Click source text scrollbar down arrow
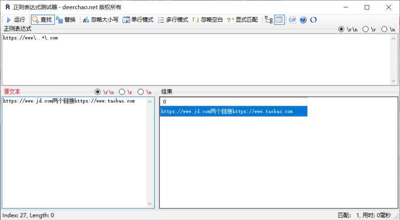Image resolution: width=400 pixels, height=220 pixels. coord(150,204)
